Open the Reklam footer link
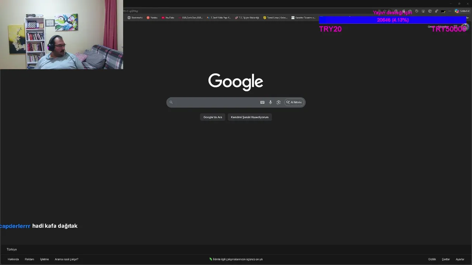472x265 pixels. pos(29,259)
